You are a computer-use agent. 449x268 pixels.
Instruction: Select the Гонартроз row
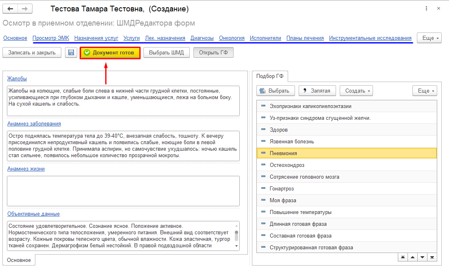(x=347, y=188)
